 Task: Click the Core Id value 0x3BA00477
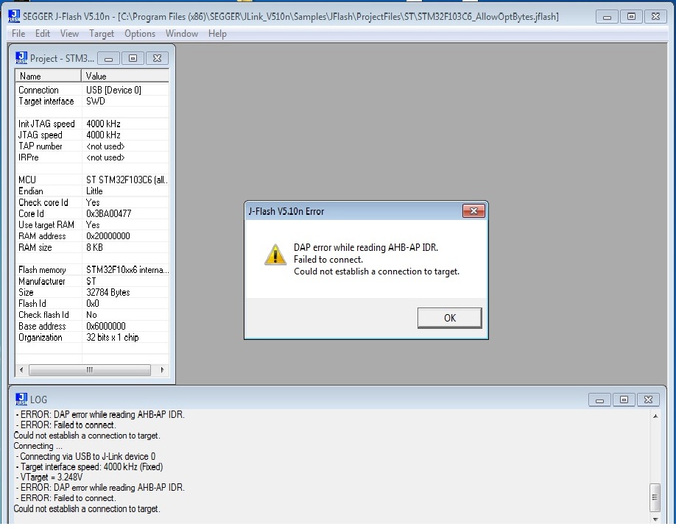pos(109,213)
